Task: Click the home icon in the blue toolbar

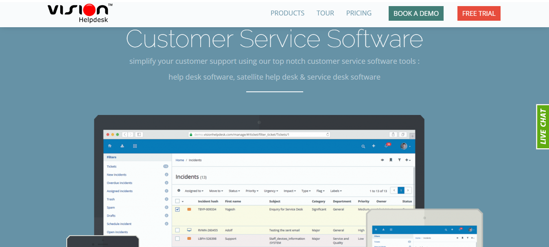Action: coord(110,146)
